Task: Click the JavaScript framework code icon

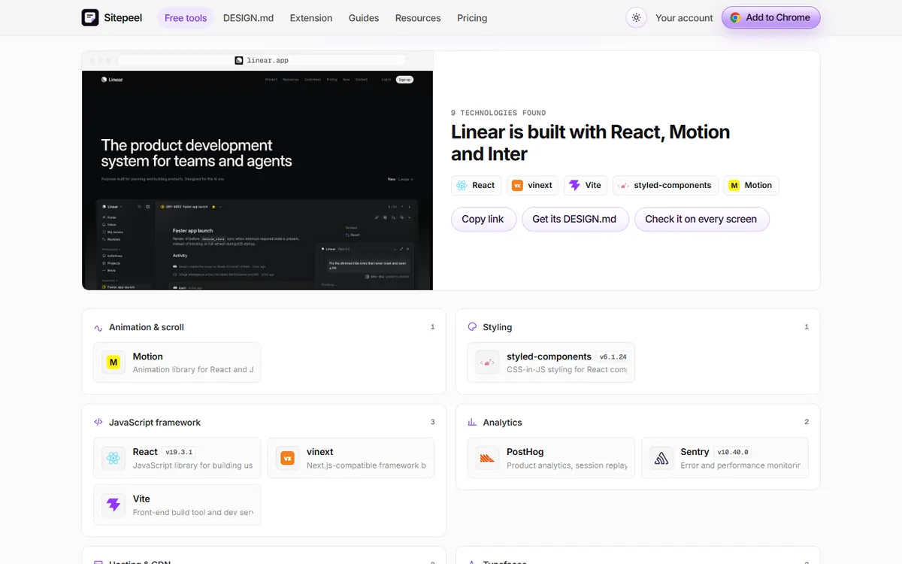Action: [98, 422]
